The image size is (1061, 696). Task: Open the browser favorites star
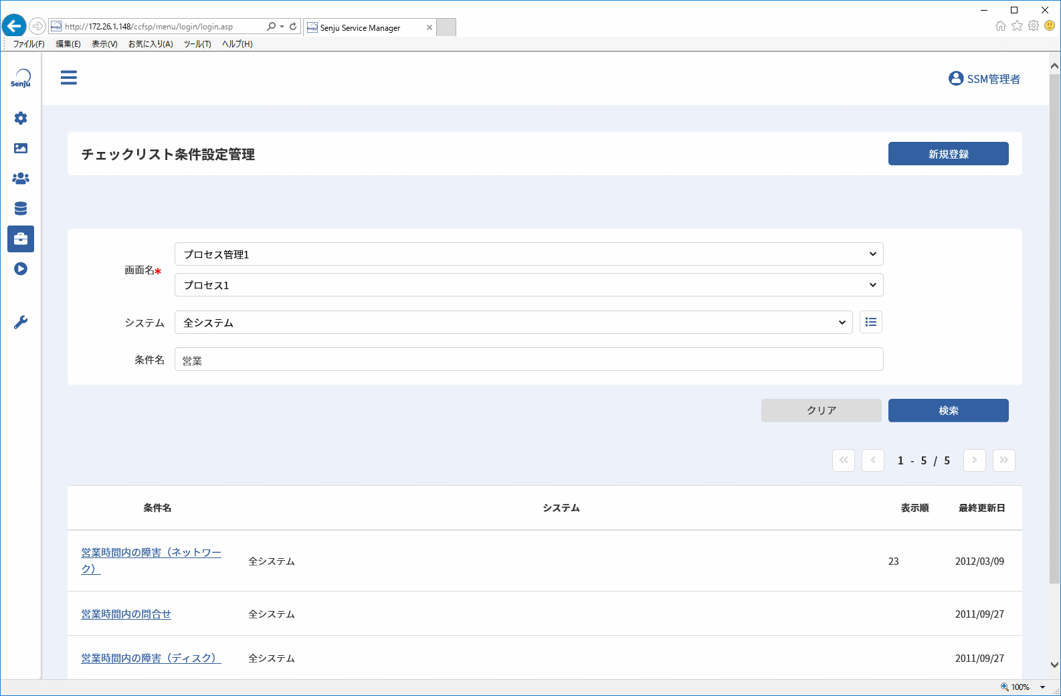coord(1017,25)
